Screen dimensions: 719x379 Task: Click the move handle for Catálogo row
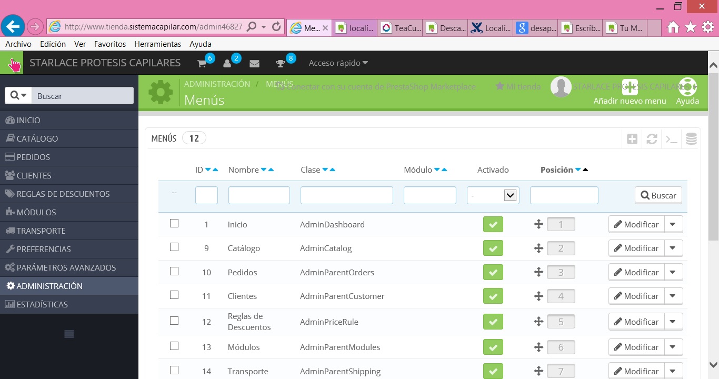click(538, 248)
